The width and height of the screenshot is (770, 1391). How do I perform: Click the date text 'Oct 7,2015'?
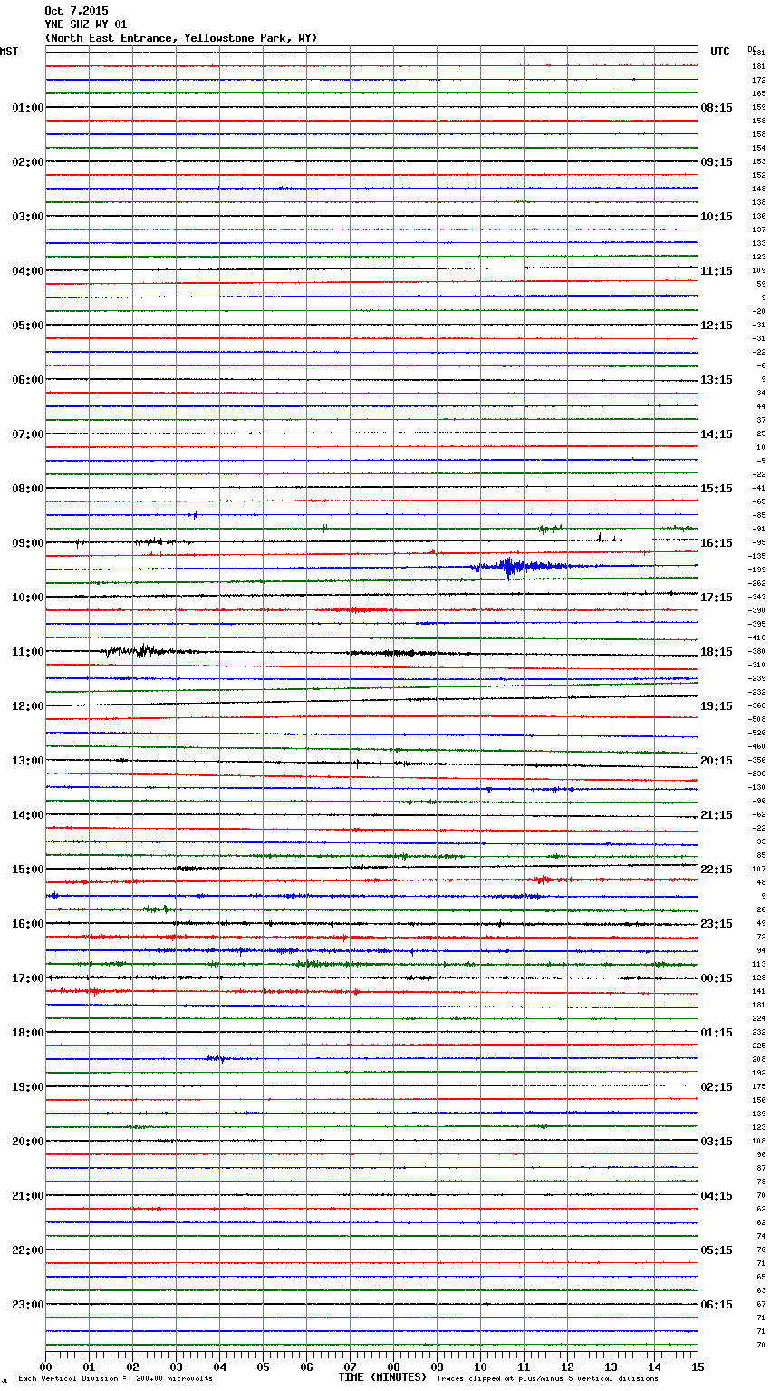(76, 11)
